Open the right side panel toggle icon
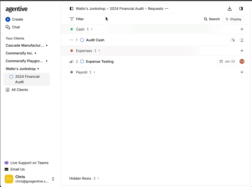 coord(241,9)
